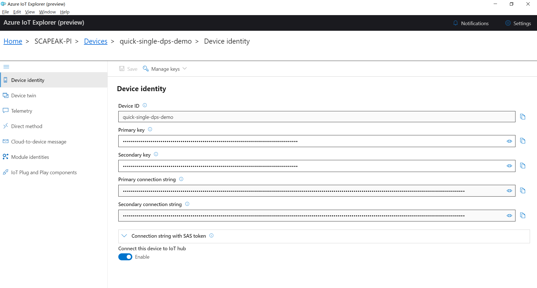Click the quick-single-dps-demo breadcrumb text
537x288 pixels.
156,41
